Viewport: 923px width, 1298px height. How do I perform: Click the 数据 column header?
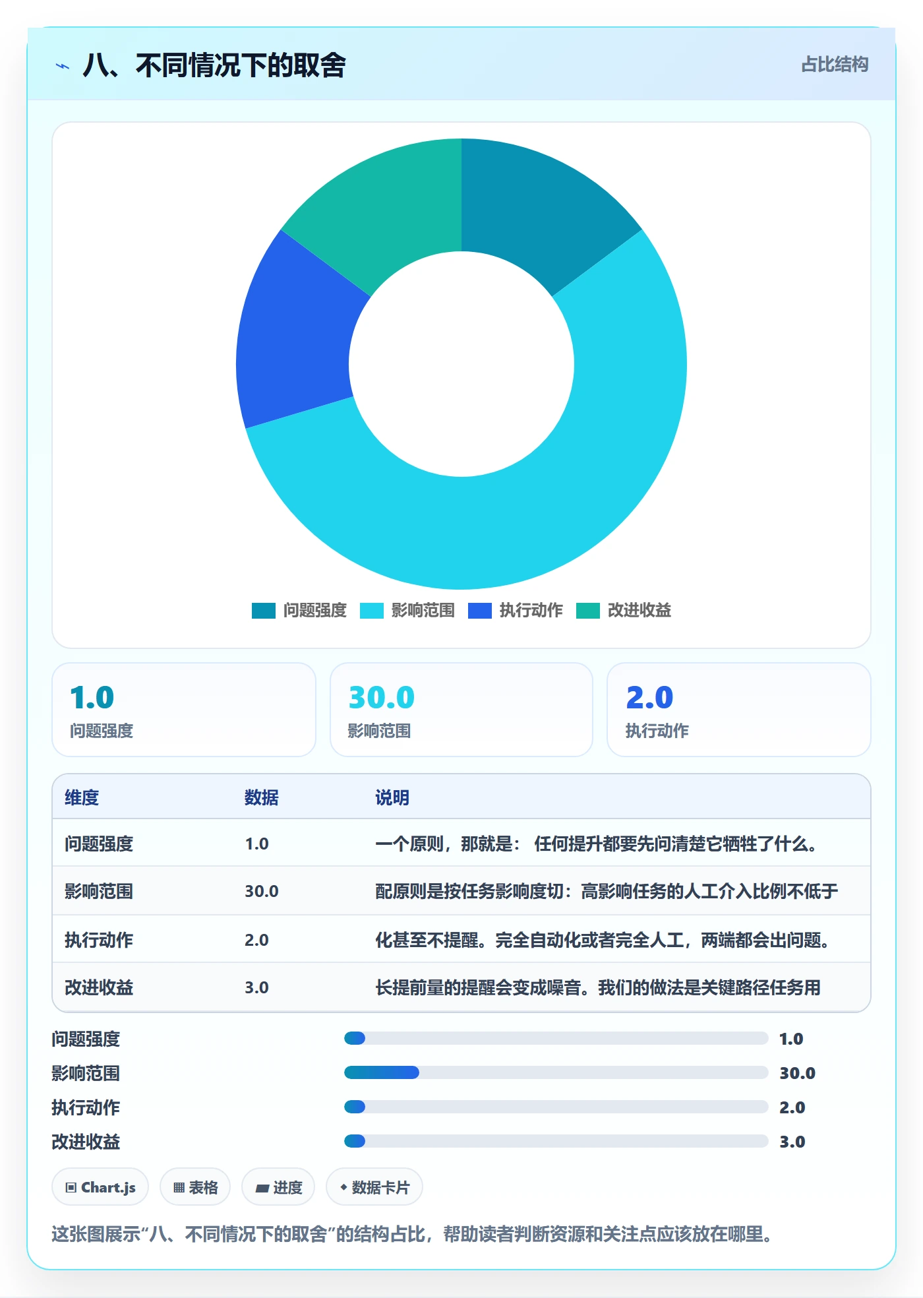(x=262, y=797)
